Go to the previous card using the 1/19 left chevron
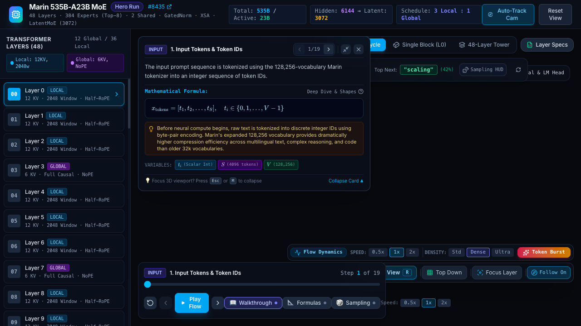 point(300,49)
